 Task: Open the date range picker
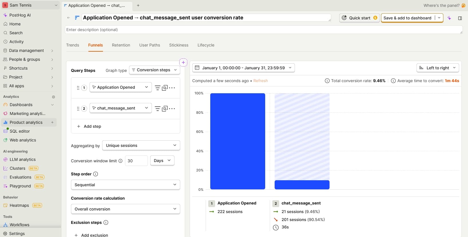243,68
